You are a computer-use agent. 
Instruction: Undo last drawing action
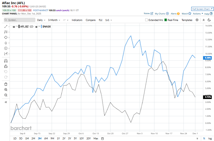6,72
